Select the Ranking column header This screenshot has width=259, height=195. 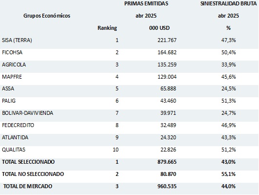tap(107, 28)
